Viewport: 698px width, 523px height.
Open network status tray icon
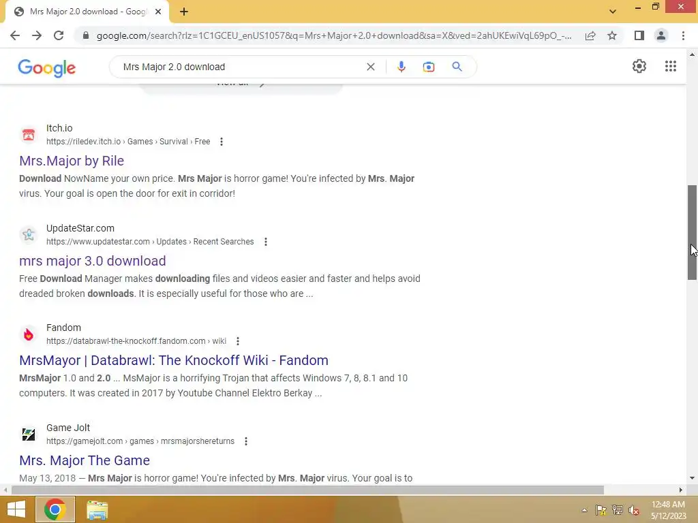618,510
